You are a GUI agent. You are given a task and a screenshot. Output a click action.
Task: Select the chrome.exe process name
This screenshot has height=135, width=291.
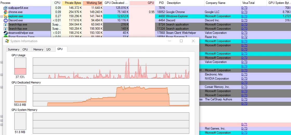click(15, 12)
